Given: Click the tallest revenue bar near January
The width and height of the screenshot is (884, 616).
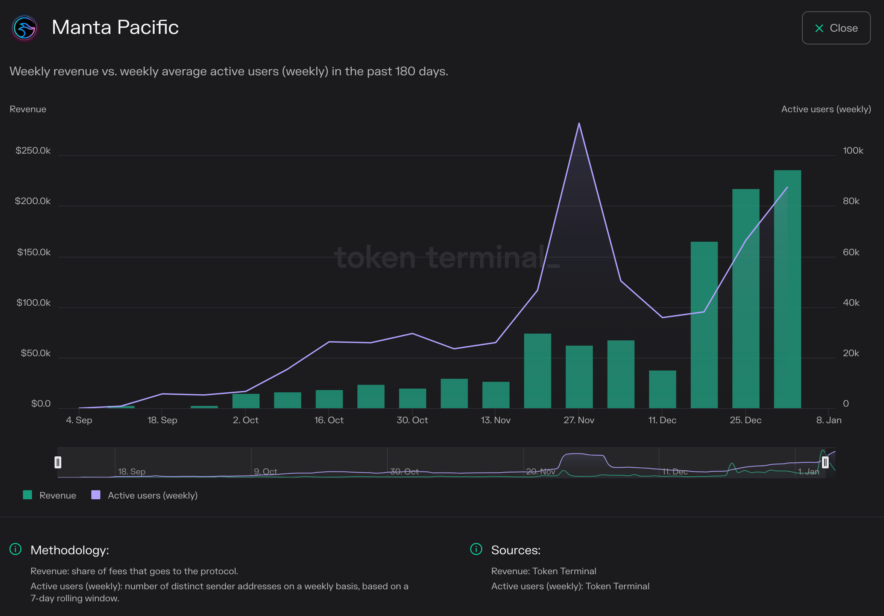Looking at the screenshot, I should click(x=787, y=289).
